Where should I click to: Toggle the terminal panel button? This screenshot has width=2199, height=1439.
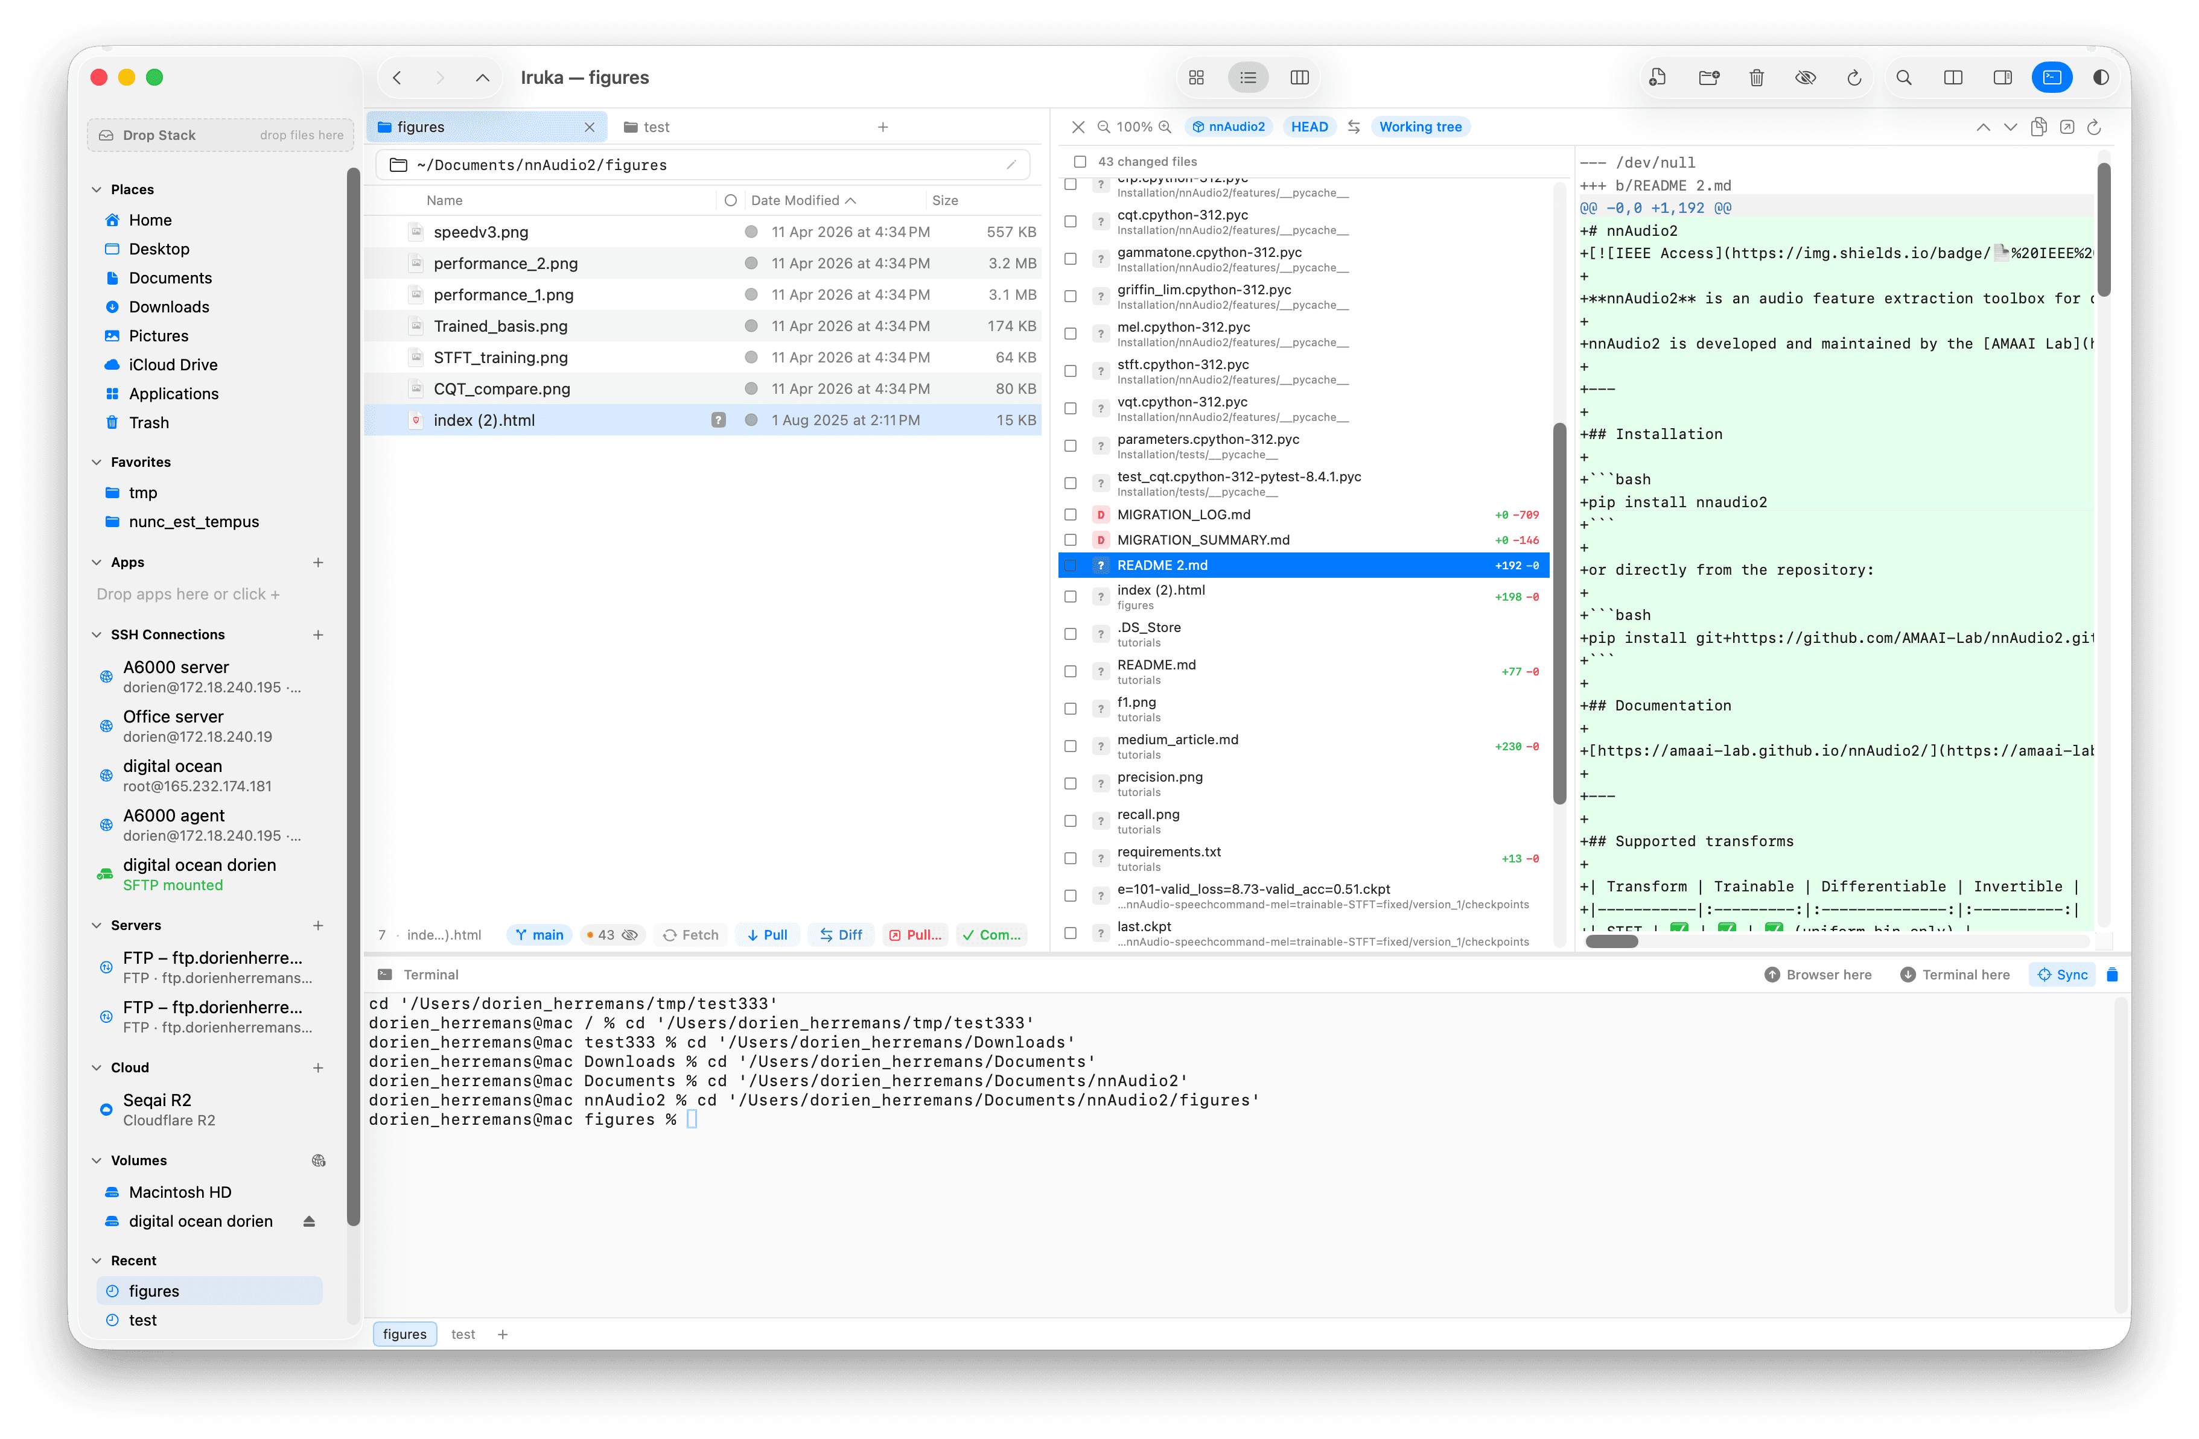click(2052, 78)
